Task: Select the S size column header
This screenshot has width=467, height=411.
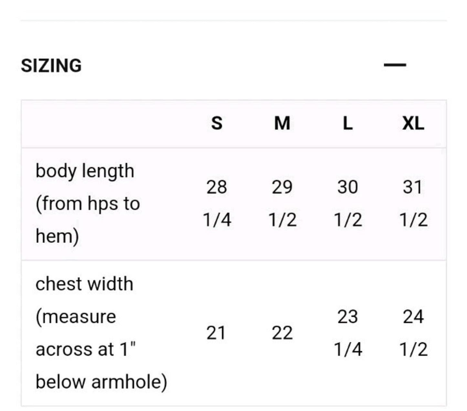Action: (217, 123)
